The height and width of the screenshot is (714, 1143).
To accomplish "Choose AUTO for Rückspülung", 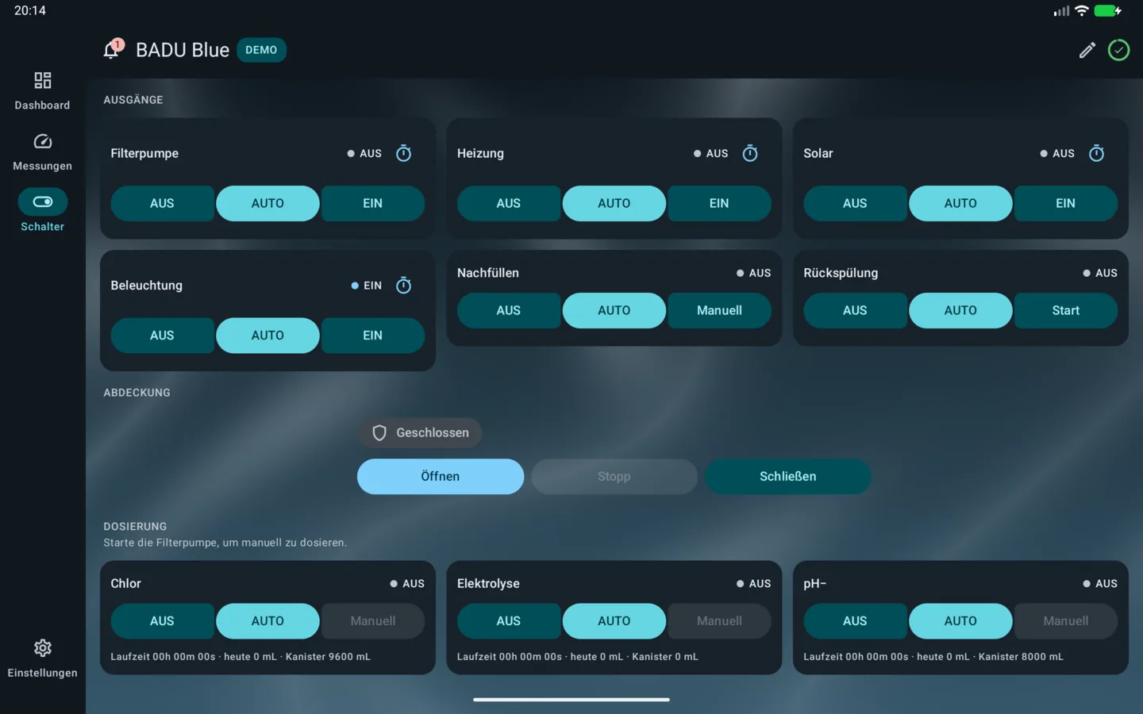I will tap(960, 310).
